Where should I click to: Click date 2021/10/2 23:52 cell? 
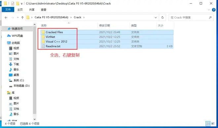click(110, 46)
